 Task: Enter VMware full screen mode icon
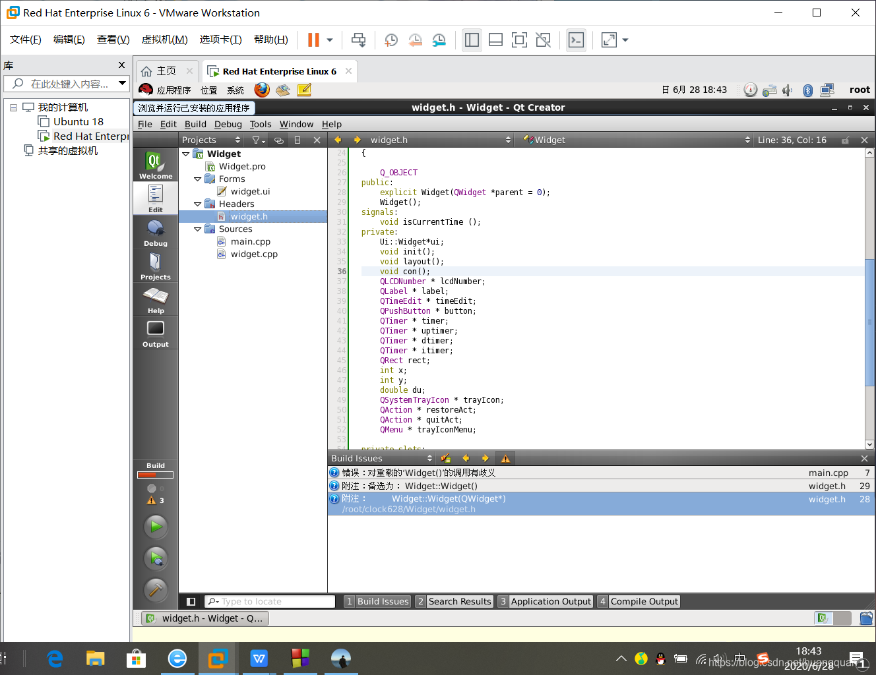tap(519, 40)
